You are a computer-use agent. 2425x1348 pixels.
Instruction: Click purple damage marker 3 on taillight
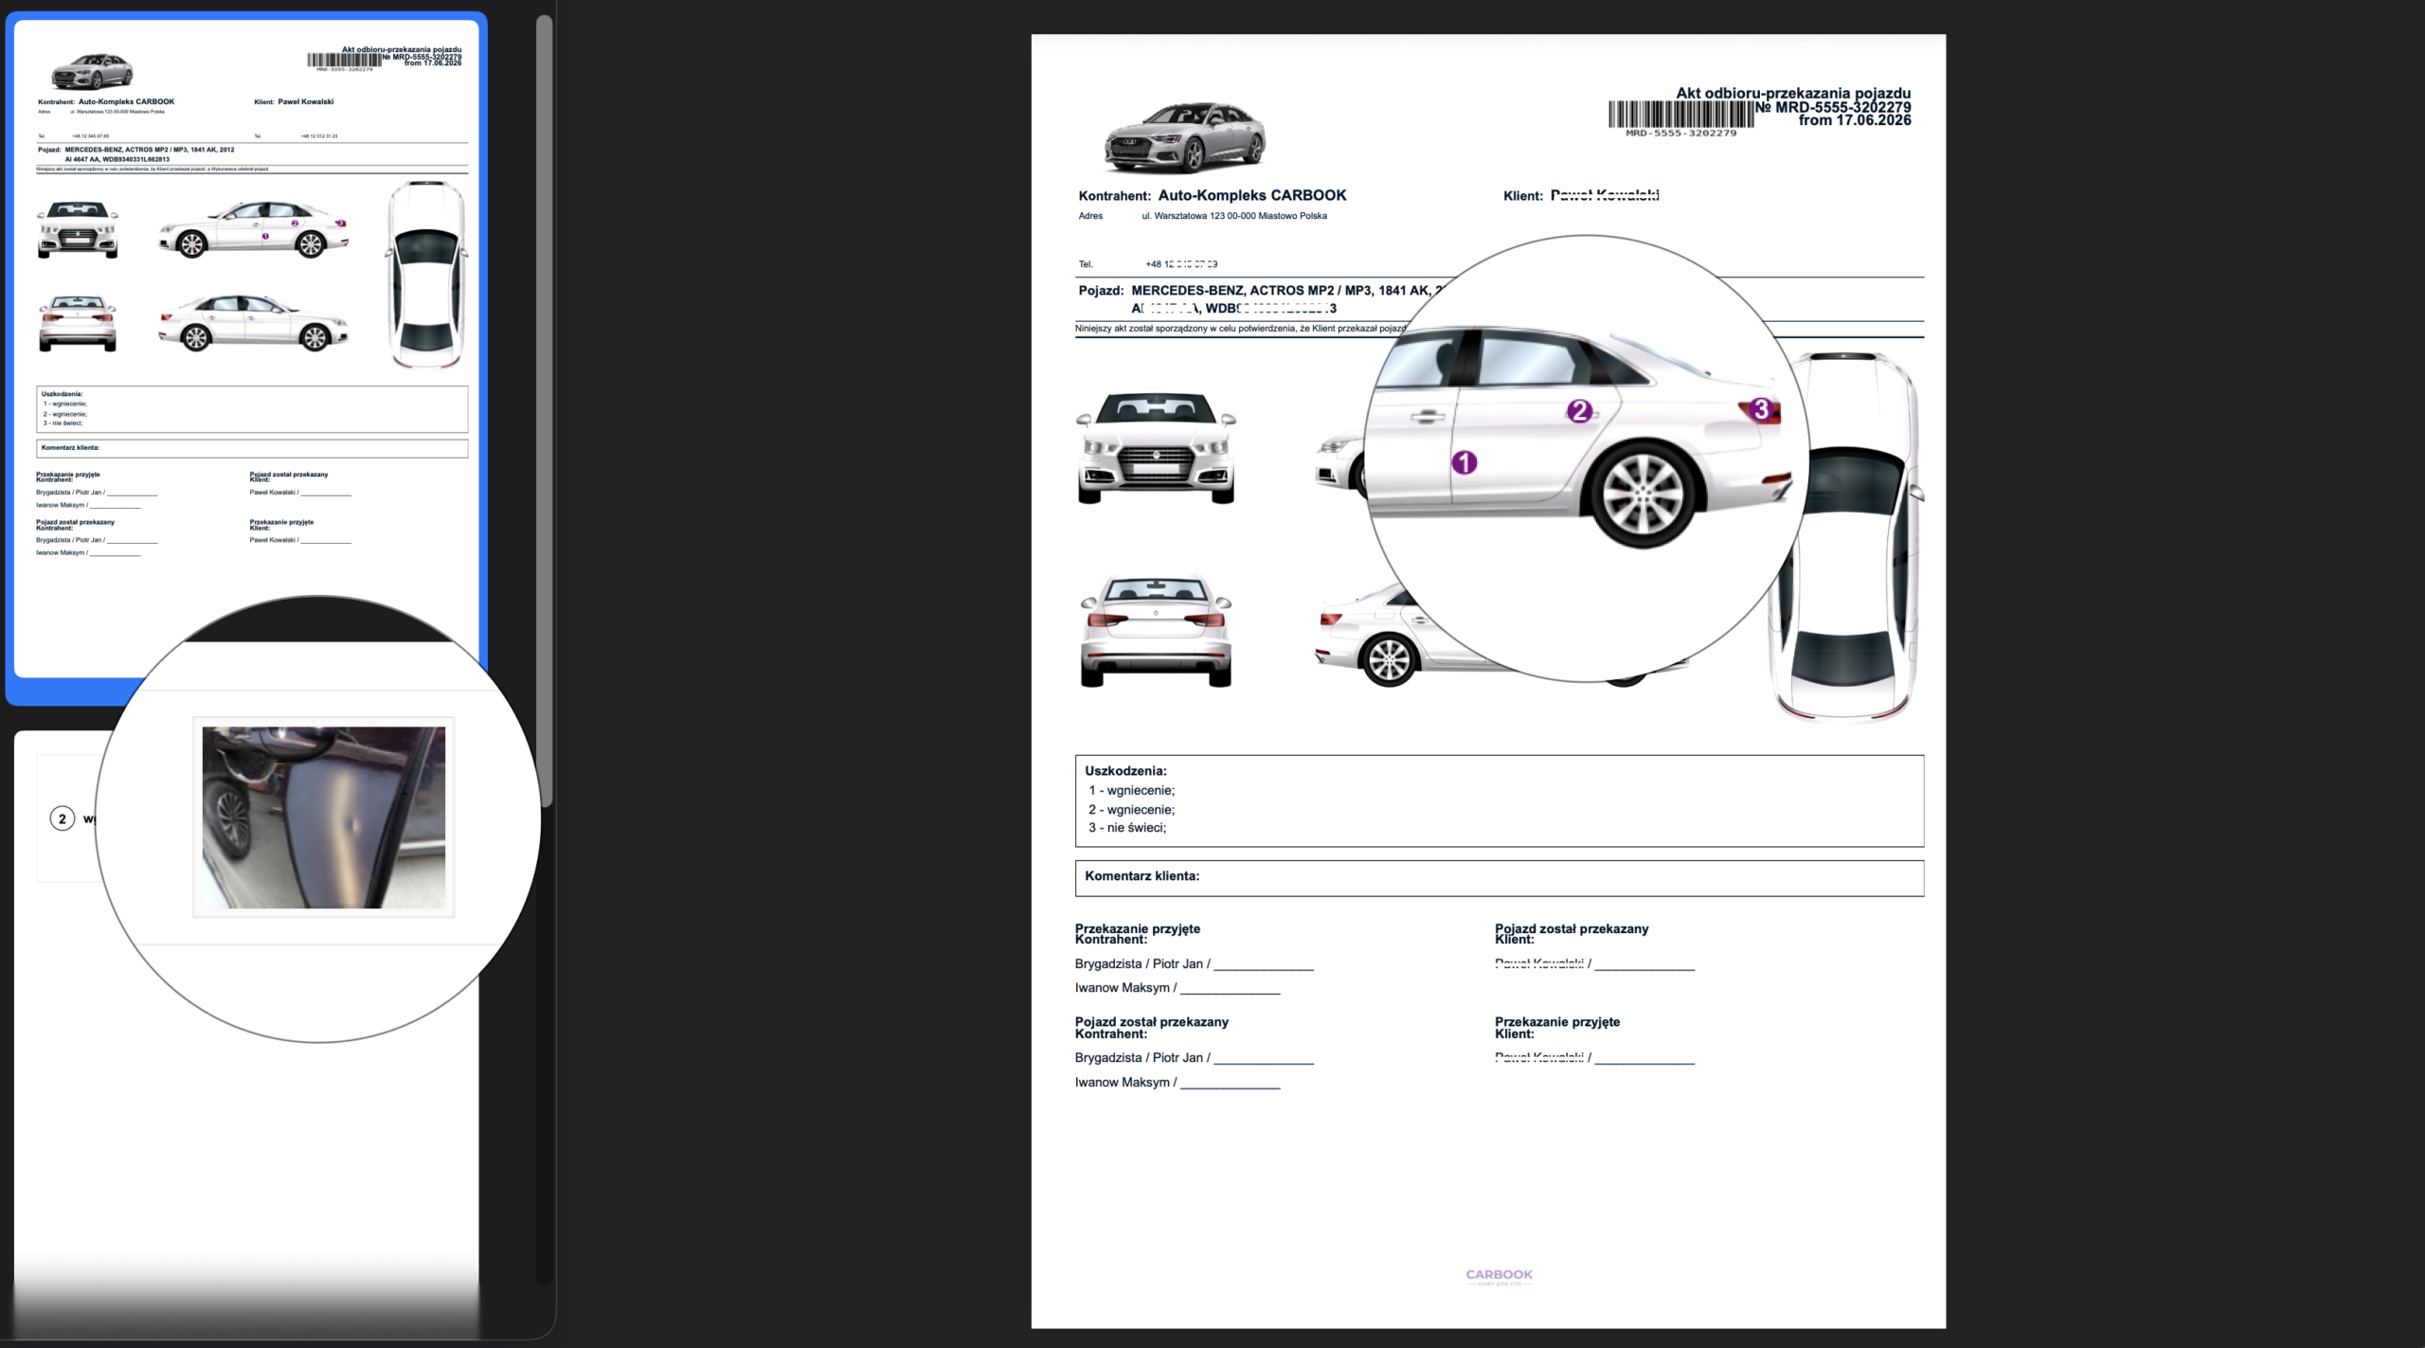click(1761, 409)
